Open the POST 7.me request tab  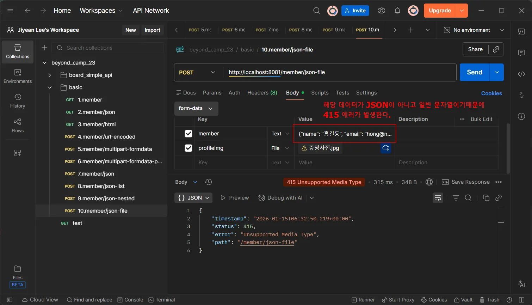click(x=267, y=30)
